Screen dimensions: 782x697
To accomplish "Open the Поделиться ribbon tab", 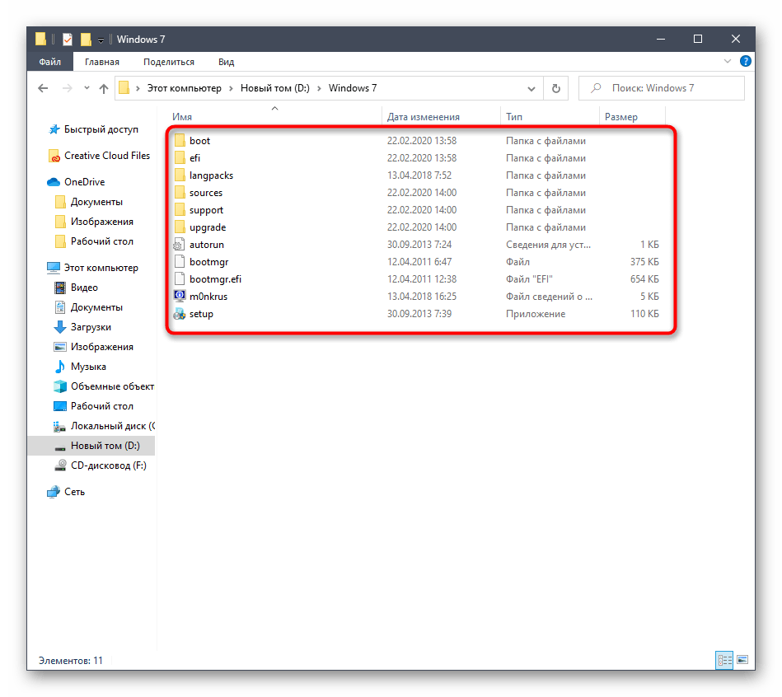I will pyautogui.click(x=169, y=62).
